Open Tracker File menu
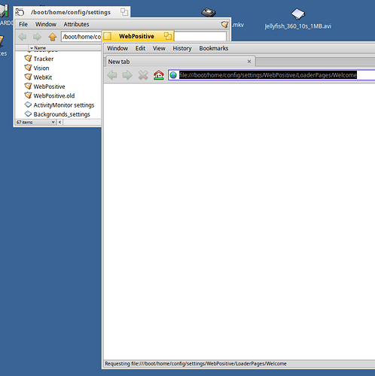 (23, 24)
